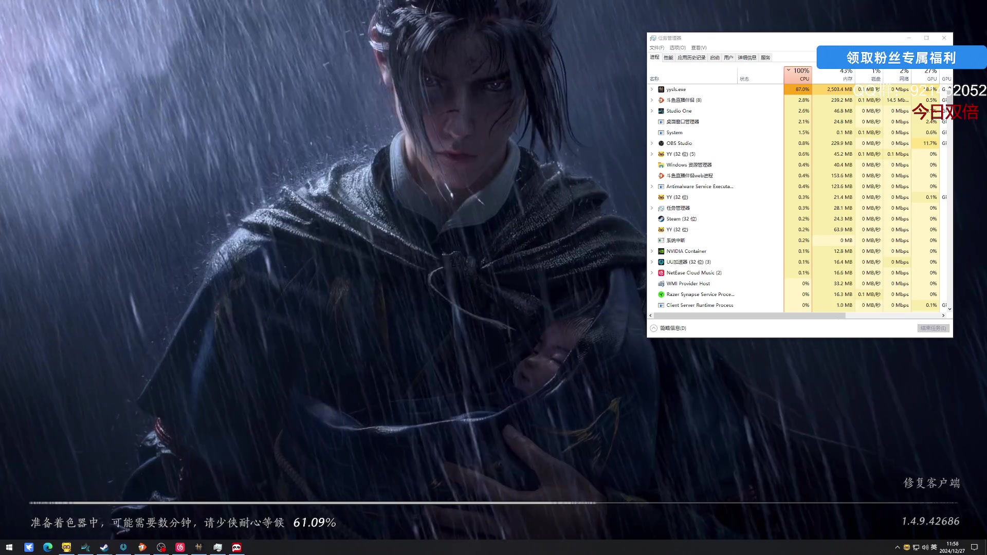The height and width of the screenshot is (555, 987).
Task: Sort processes by CPU column header
Action: (798, 75)
